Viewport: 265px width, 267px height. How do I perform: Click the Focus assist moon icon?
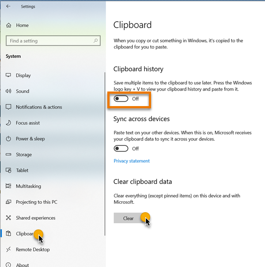(x=8, y=123)
